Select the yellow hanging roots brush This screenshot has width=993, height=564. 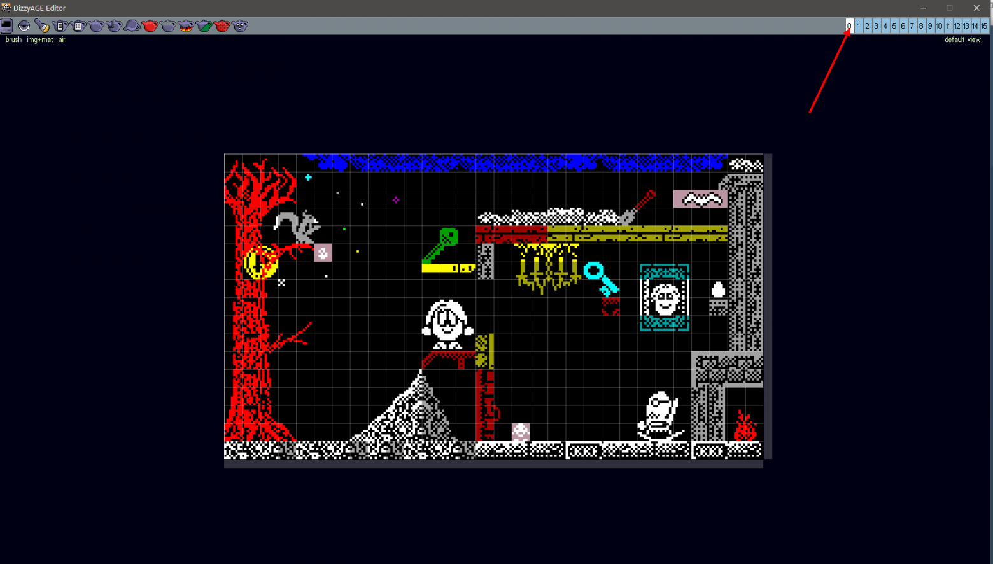[547, 268]
